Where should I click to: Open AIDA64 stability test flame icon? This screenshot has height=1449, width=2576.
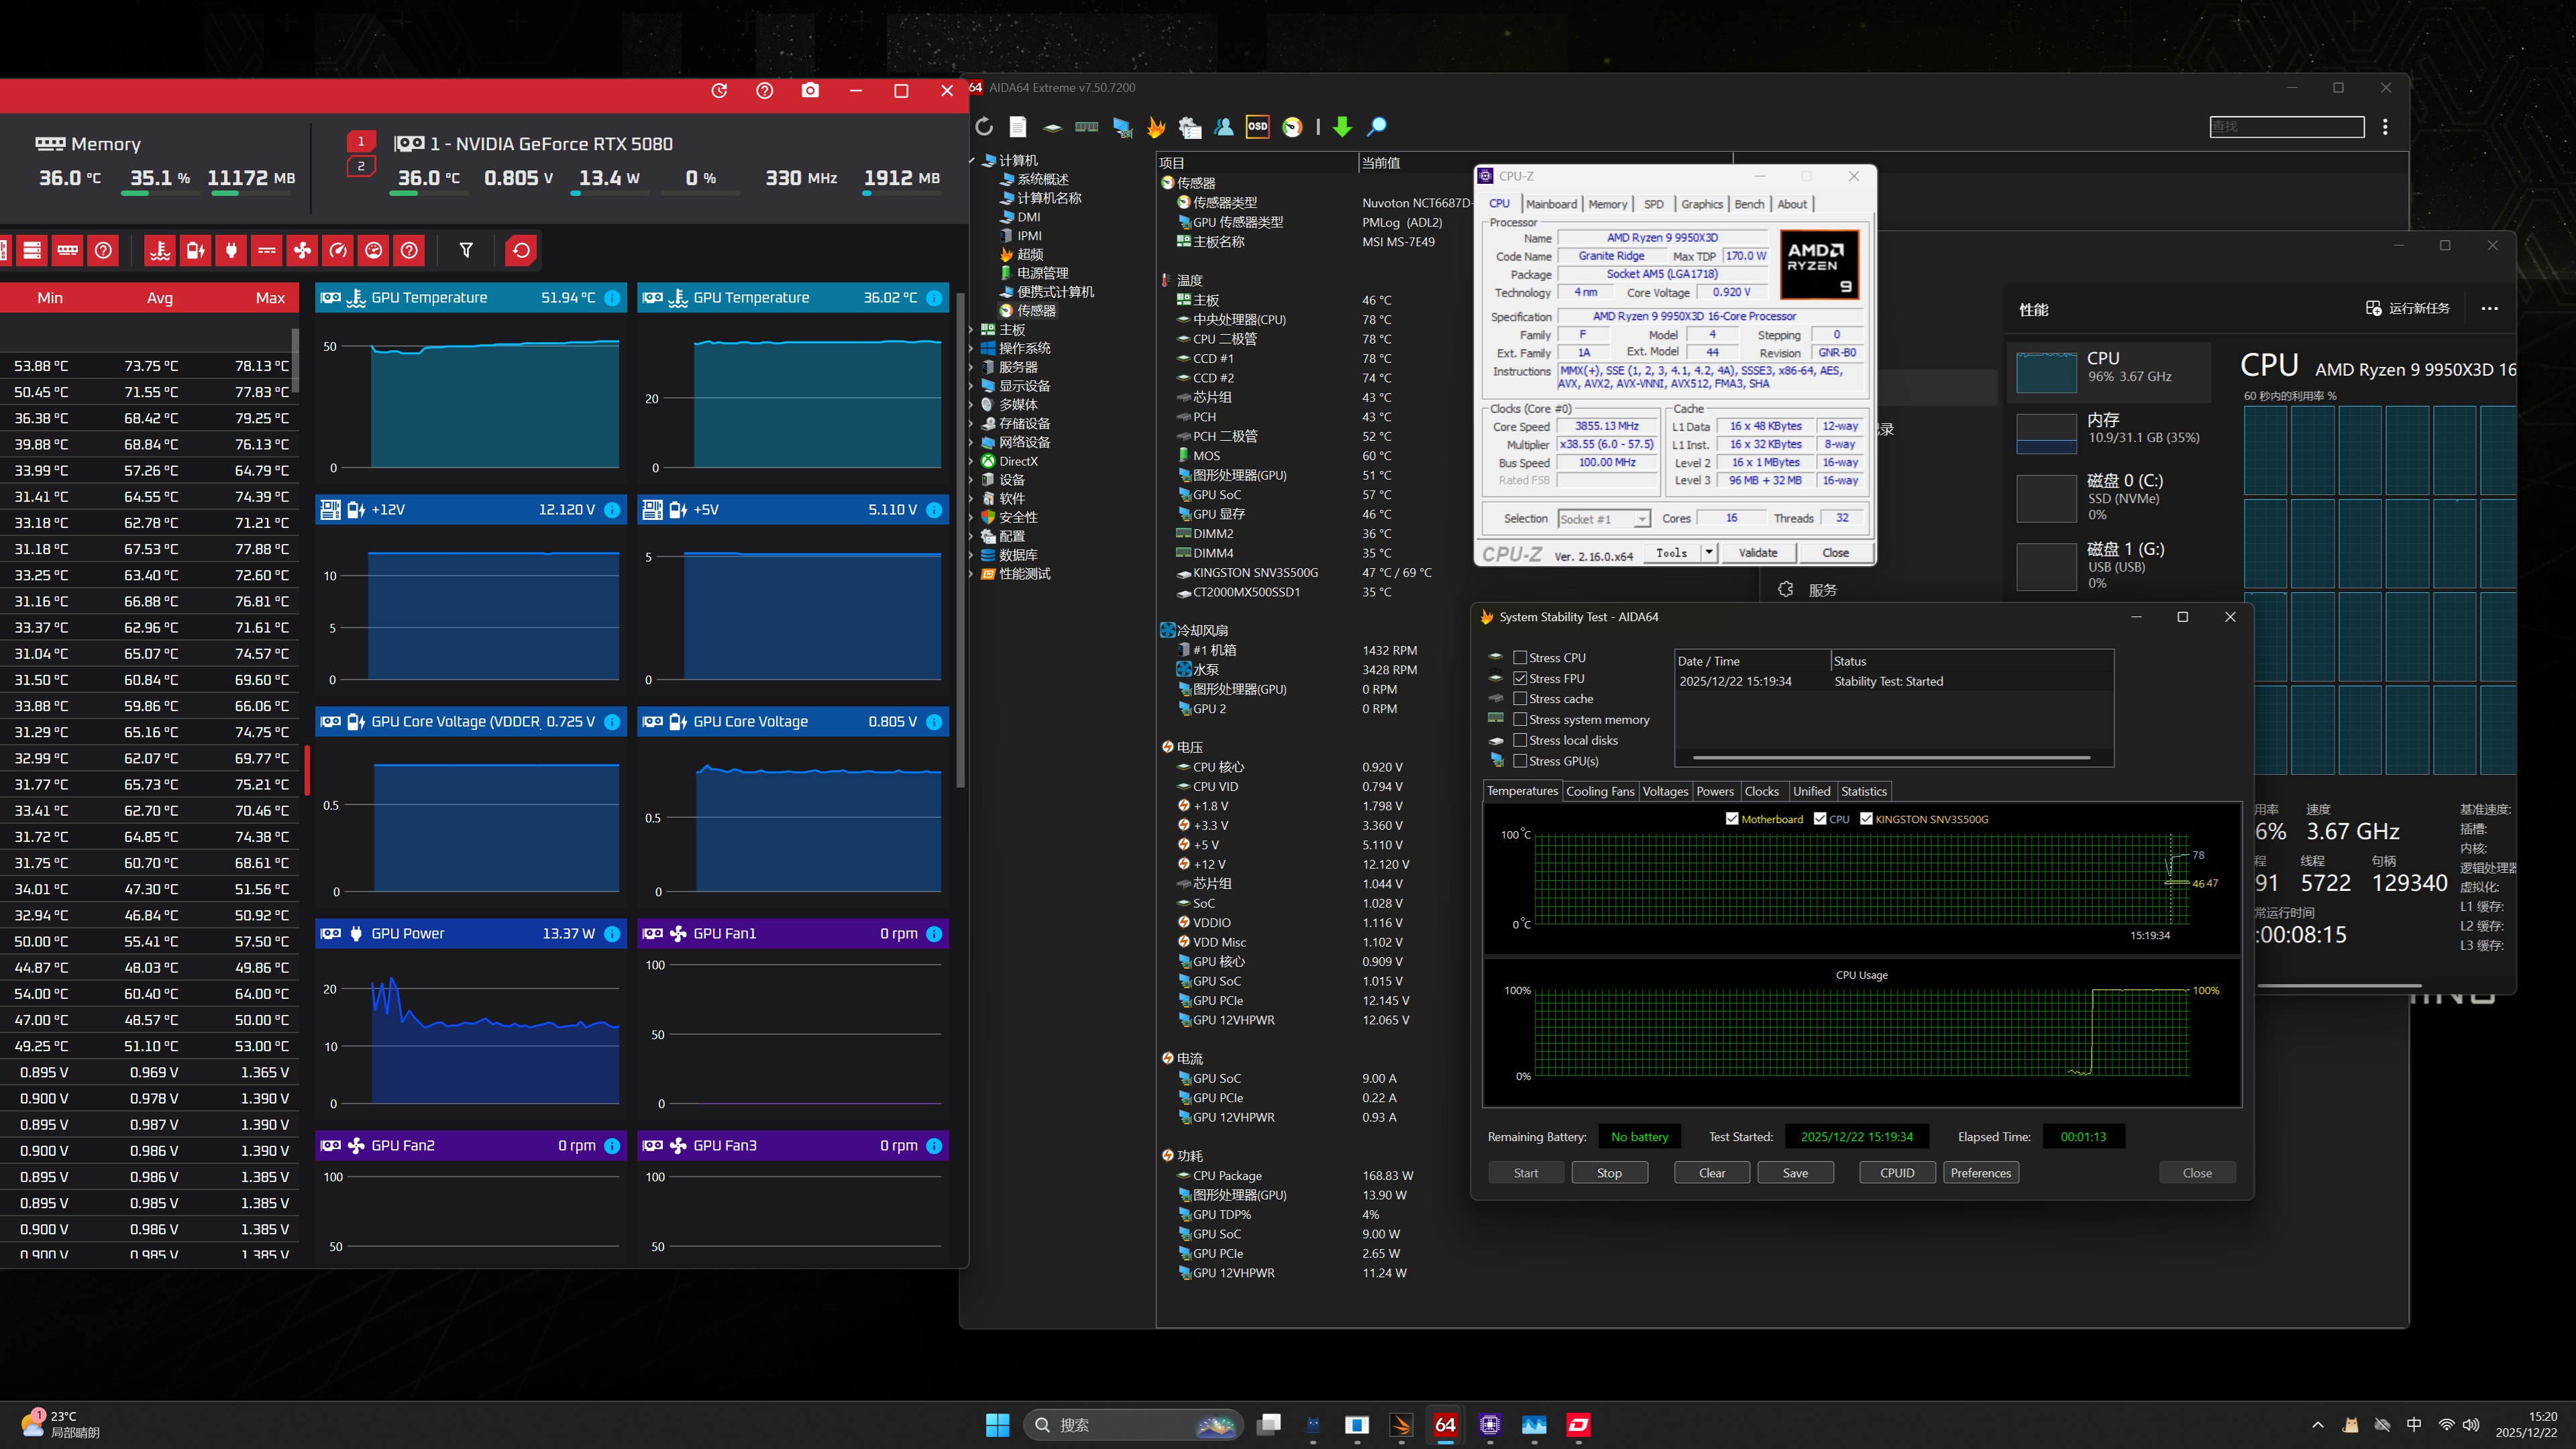1156,127
